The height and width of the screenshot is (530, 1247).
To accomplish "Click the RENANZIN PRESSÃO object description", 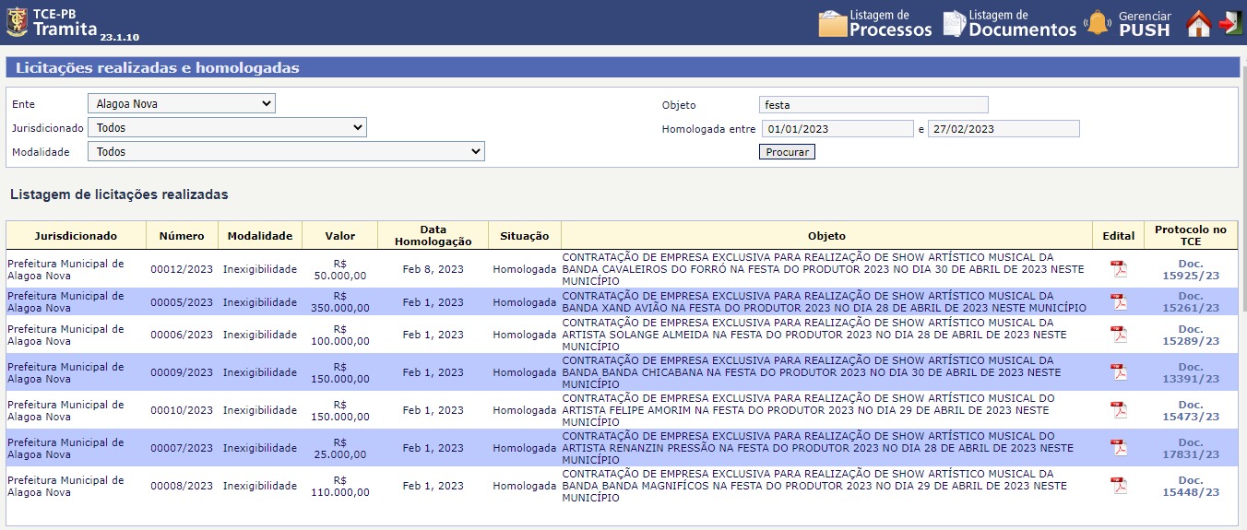I will [817, 448].
